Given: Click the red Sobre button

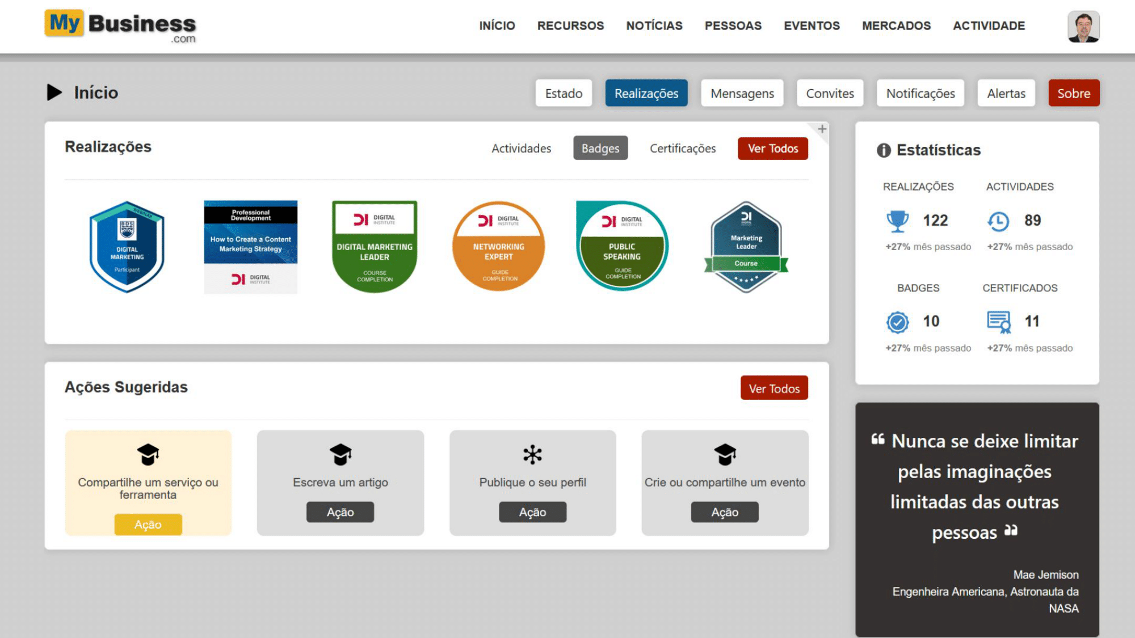Looking at the screenshot, I should click(x=1073, y=93).
